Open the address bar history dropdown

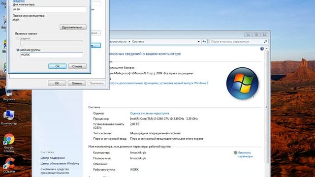pyautogui.click(x=198, y=41)
